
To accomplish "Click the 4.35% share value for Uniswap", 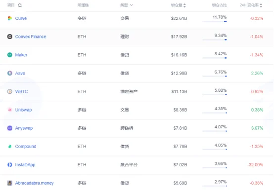I will pyautogui.click(x=221, y=109).
